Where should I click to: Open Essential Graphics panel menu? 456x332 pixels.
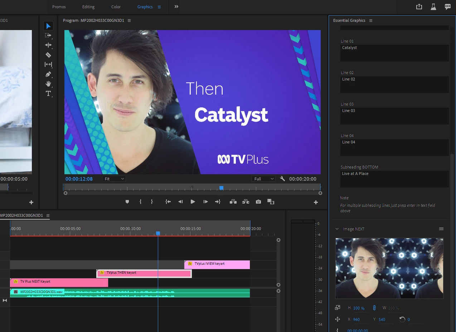point(371,20)
